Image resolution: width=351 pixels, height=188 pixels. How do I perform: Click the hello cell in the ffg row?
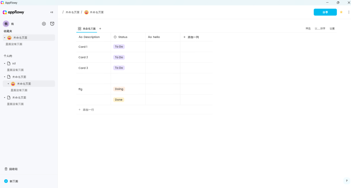[163, 89]
